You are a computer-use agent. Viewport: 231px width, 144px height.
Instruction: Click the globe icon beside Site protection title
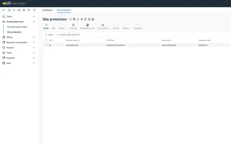click(74, 19)
